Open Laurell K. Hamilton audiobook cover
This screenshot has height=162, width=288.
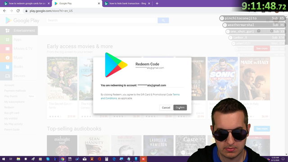tap(158, 145)
